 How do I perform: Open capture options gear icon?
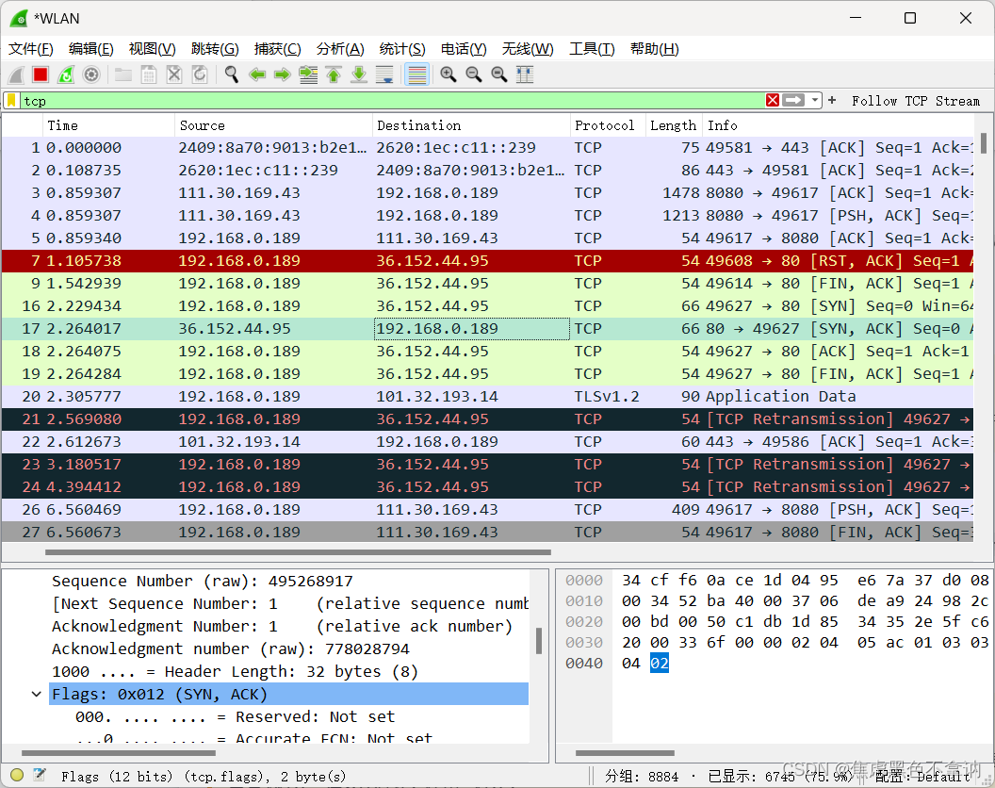pyautogui.click(x=91, y=74)
